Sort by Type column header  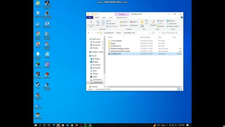pyautogui.click(x=160, y=37)
